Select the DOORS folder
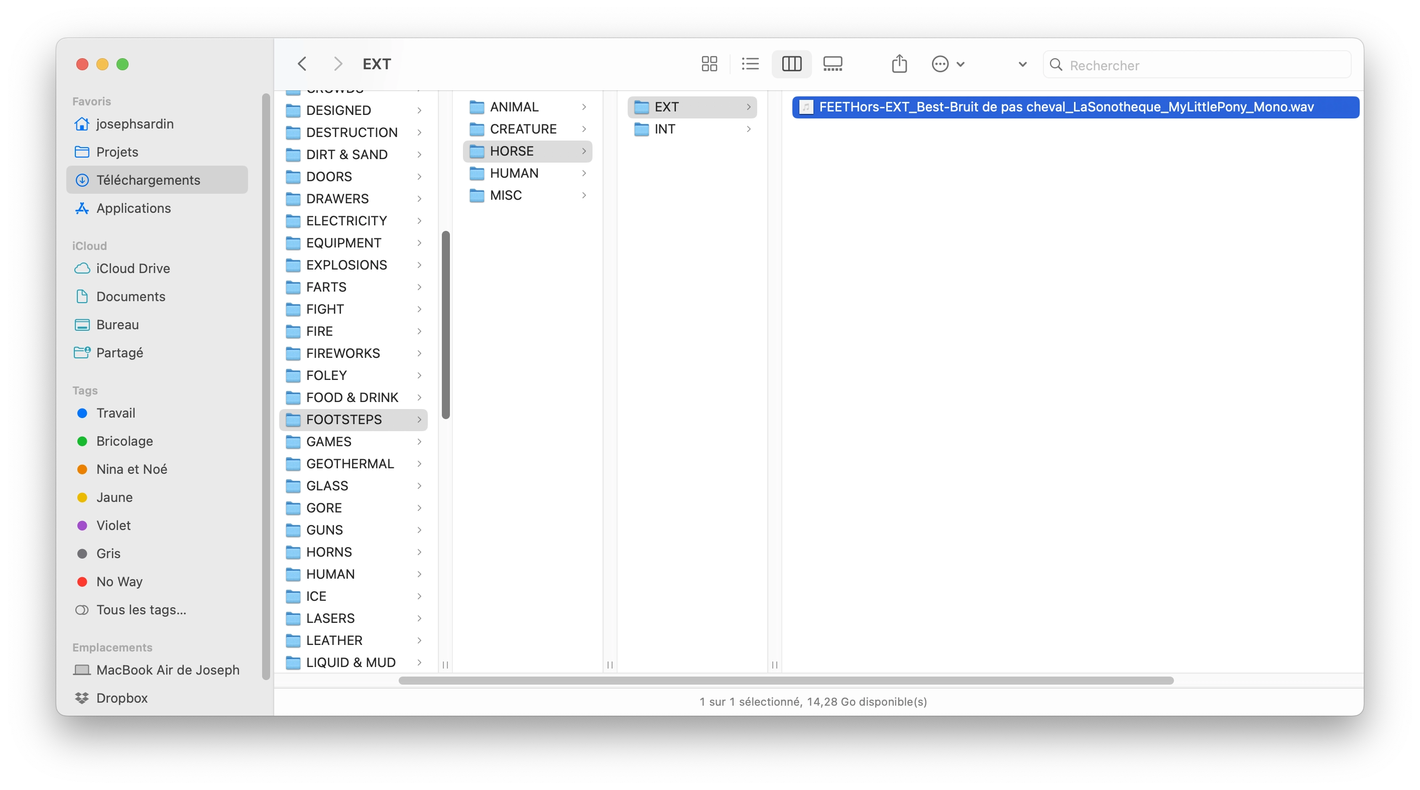Image resolution: width=1420 pixels, height=790 pixels. coord(353,176)
